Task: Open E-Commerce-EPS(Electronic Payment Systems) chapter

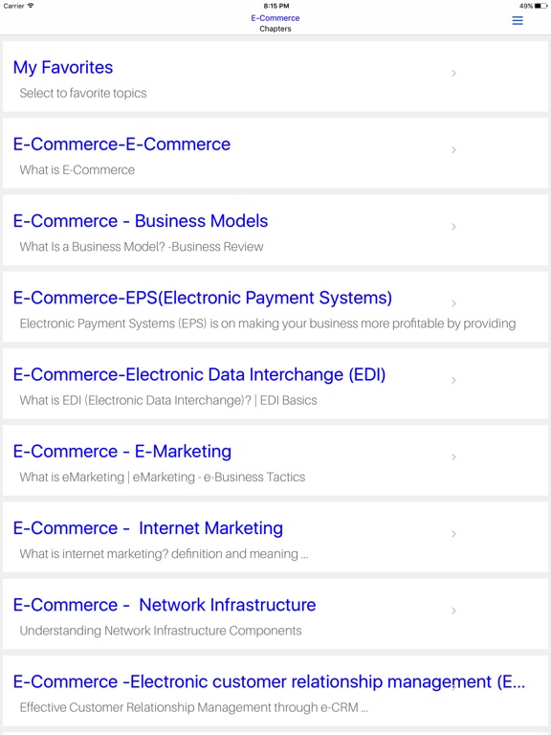Action: pyautogui.click(x=275, y=307)
